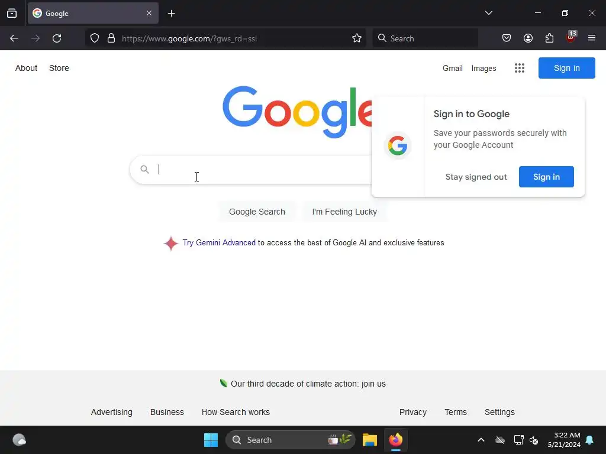606x454 pixels.
Task: Open the network tray icon
Action: point(518,440)
